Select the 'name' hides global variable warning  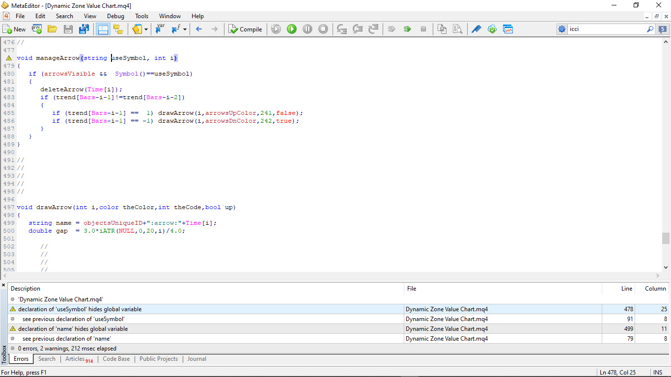[x=73, y=329]
